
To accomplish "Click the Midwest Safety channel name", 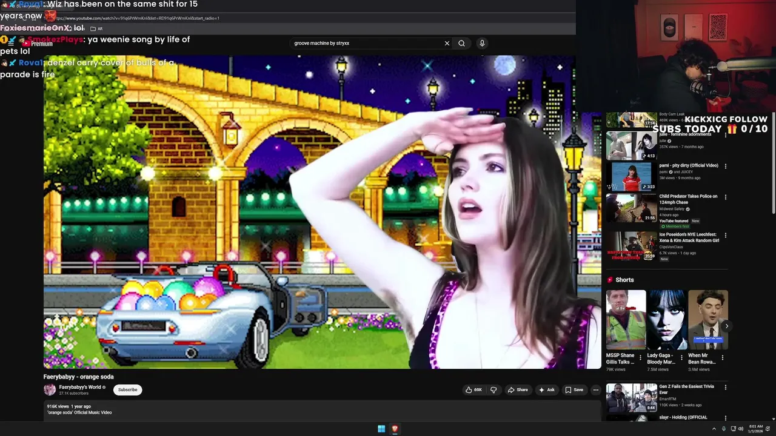I will pos(672,209).
